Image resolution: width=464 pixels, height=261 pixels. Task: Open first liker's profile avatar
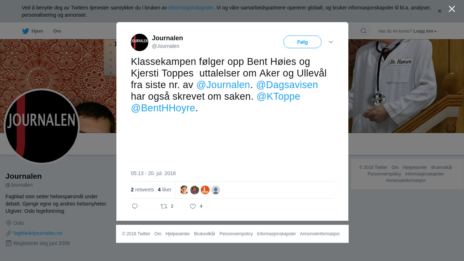pos(184,190)
